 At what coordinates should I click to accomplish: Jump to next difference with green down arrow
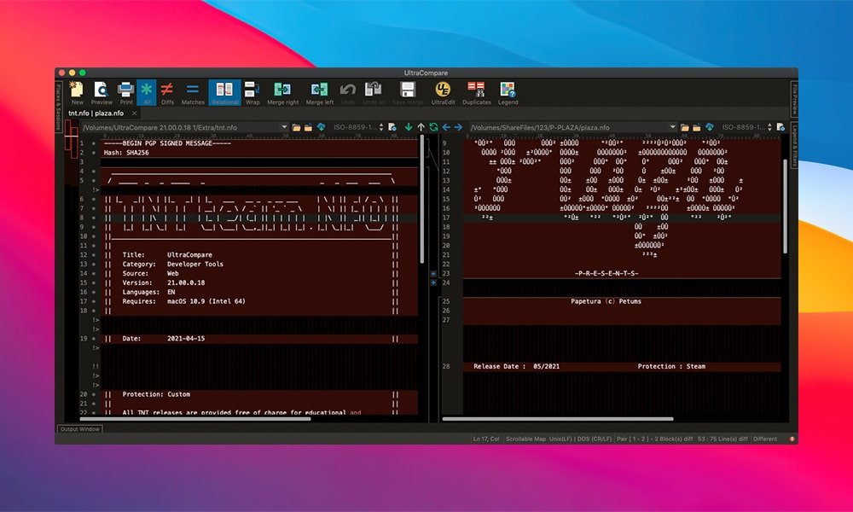tap(409, 127)
